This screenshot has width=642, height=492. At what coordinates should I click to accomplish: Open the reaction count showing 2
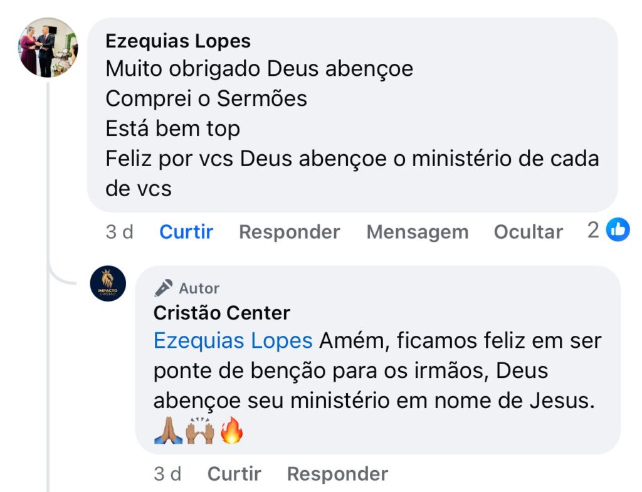594,231
